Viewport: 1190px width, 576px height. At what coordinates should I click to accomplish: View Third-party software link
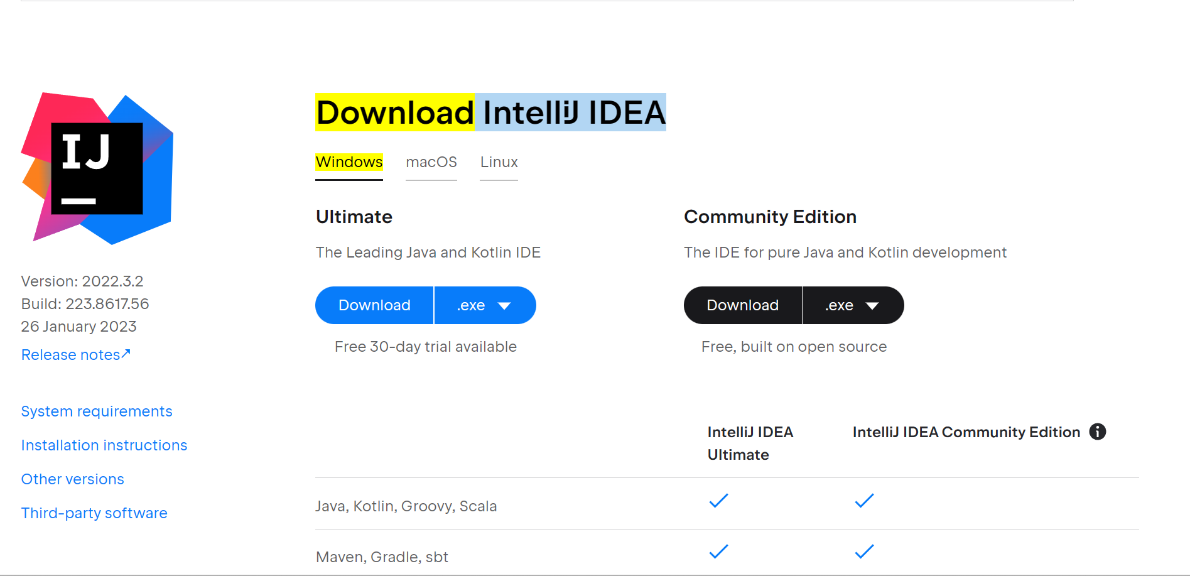click(x=94, y=513)
